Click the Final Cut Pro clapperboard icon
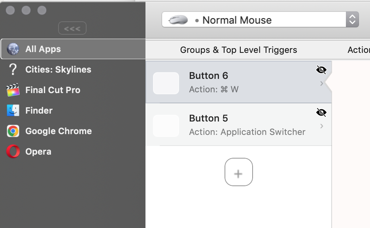370x228 pixels. coord(13,90)
